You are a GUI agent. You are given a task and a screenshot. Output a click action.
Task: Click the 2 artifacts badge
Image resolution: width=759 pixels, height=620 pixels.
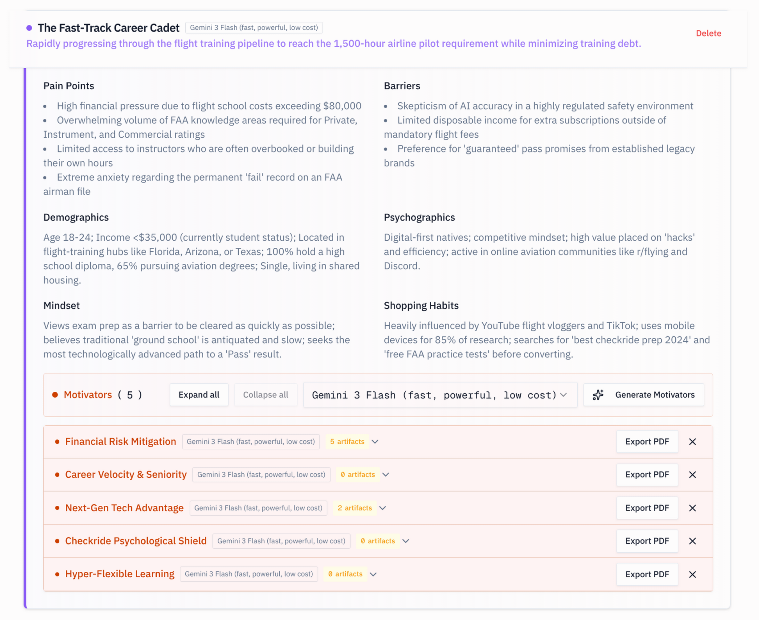coord(355,508)
